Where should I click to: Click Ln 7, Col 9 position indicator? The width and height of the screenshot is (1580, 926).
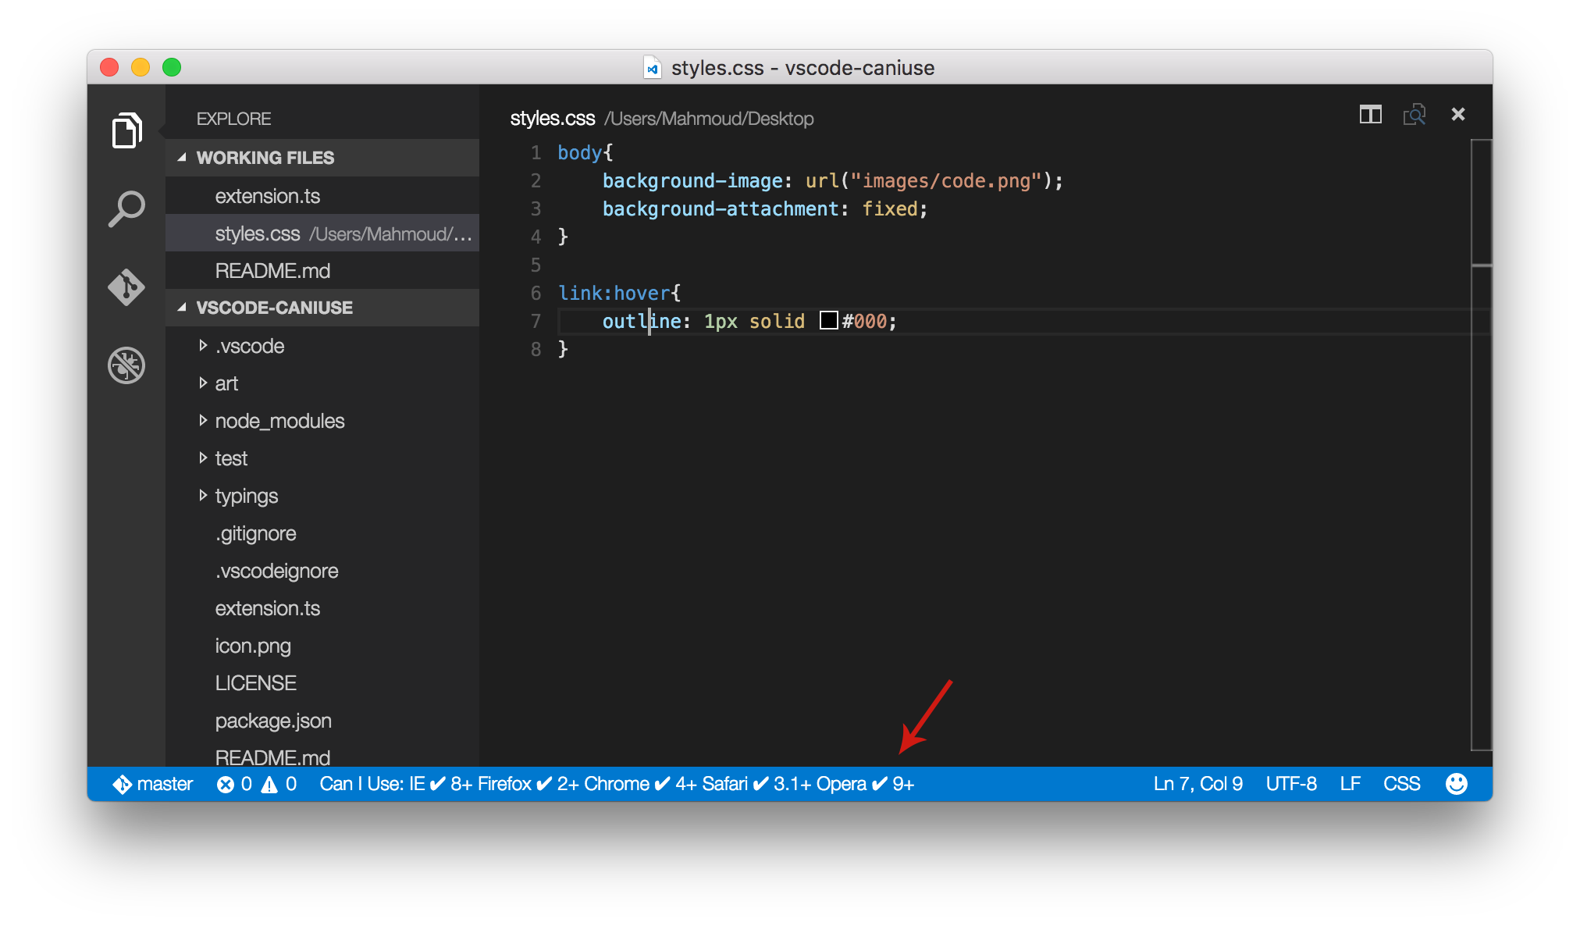pyautogui.click(x=1197, y=784)
